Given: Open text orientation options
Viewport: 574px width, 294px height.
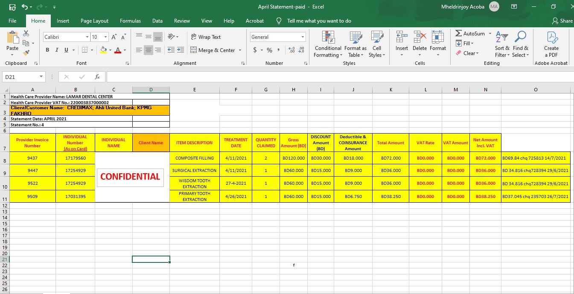Looking at the screenshot, I should tap(173, 37).
